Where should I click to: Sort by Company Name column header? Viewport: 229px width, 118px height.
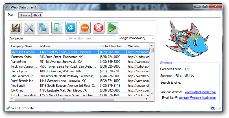coord(24,46)
